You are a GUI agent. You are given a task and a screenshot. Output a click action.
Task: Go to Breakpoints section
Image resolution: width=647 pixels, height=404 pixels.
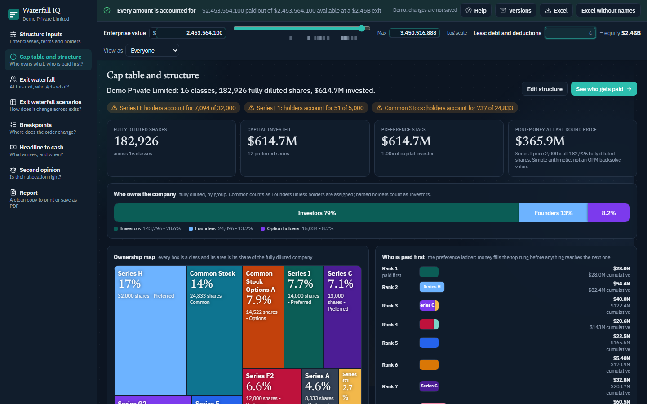[x=49, y=128]
